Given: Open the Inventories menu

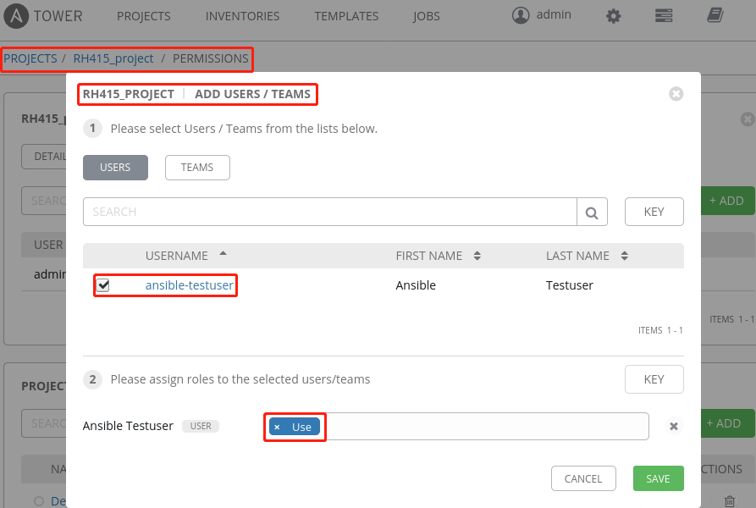Looking at the screenshot, I should point(242,16).
